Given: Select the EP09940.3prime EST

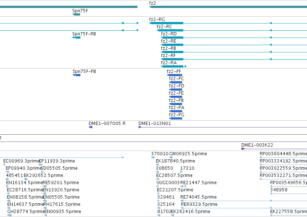Looking at the screenshot, I should [8, 172].
